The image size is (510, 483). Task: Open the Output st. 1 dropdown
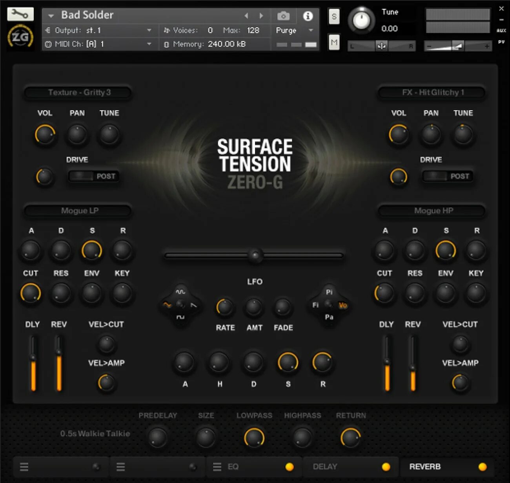(100, 30)
